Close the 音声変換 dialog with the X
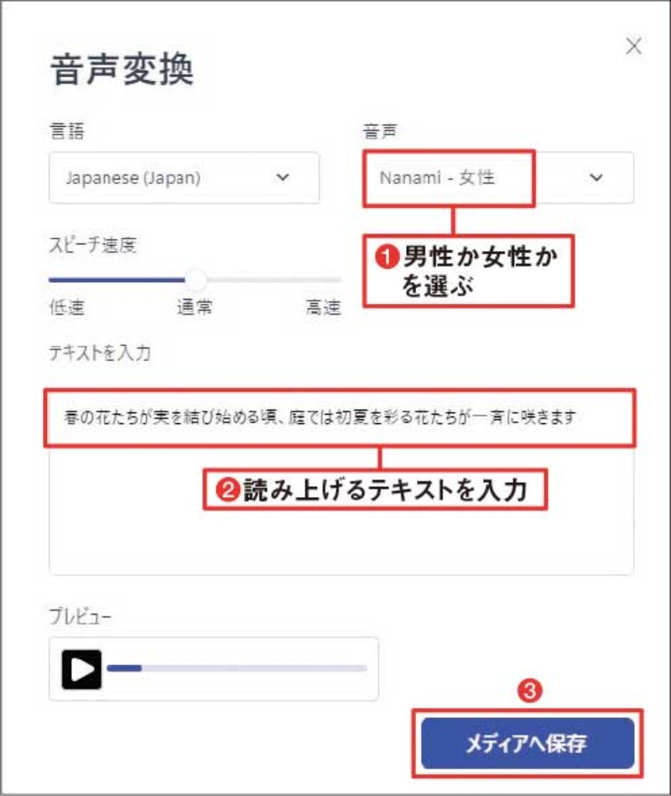 point(633,46)
